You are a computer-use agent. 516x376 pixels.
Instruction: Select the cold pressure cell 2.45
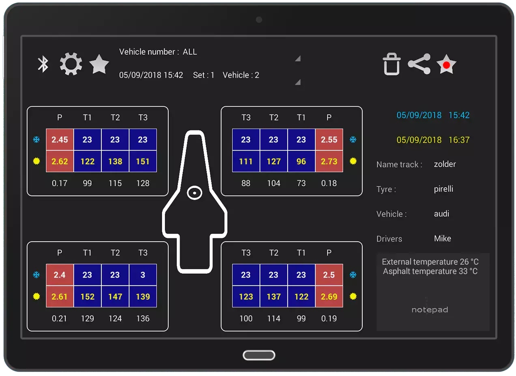click(60, 140)
